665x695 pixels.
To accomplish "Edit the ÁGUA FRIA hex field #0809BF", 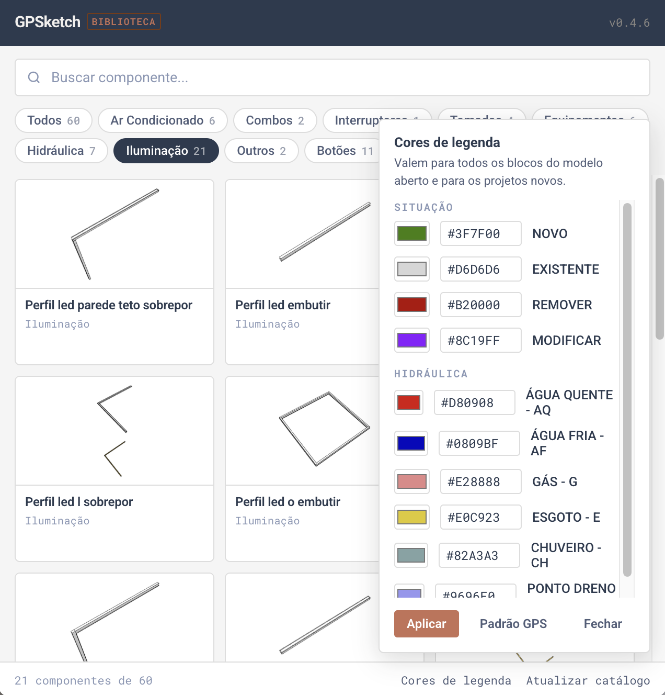I will (479, 443).
